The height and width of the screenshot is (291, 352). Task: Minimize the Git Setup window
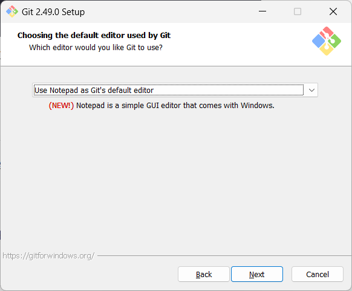(x=262, y=11)
